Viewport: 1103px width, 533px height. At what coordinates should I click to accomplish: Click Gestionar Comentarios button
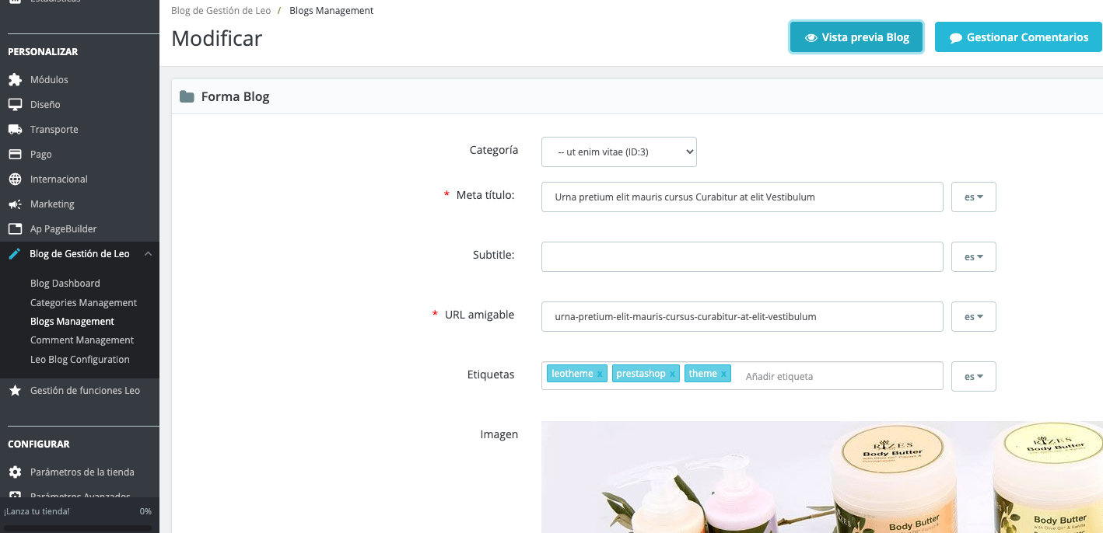(x=1018, y=37)
